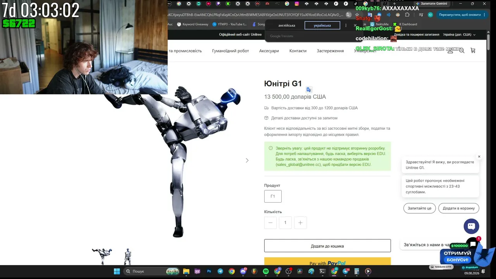496x279 pixels.
Task: Open the K Dashboard bookmark
Action: click(x=405, y=24)
